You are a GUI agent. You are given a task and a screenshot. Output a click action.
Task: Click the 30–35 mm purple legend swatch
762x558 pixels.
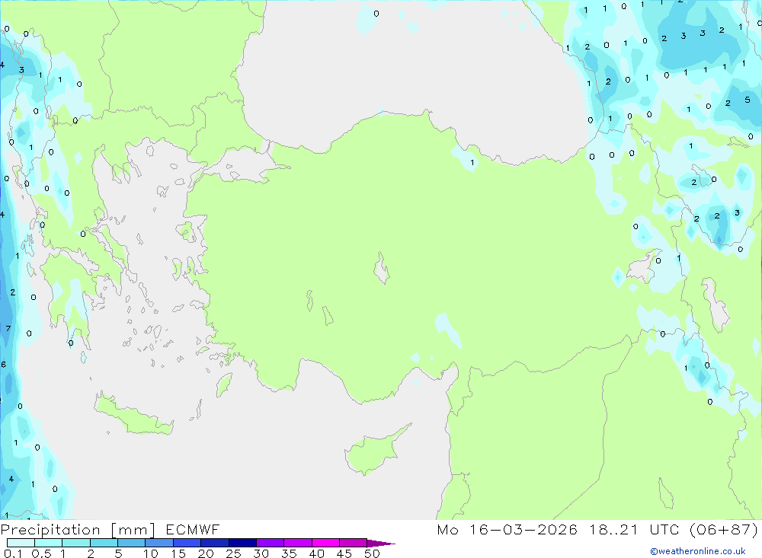(x=271, y=543)
